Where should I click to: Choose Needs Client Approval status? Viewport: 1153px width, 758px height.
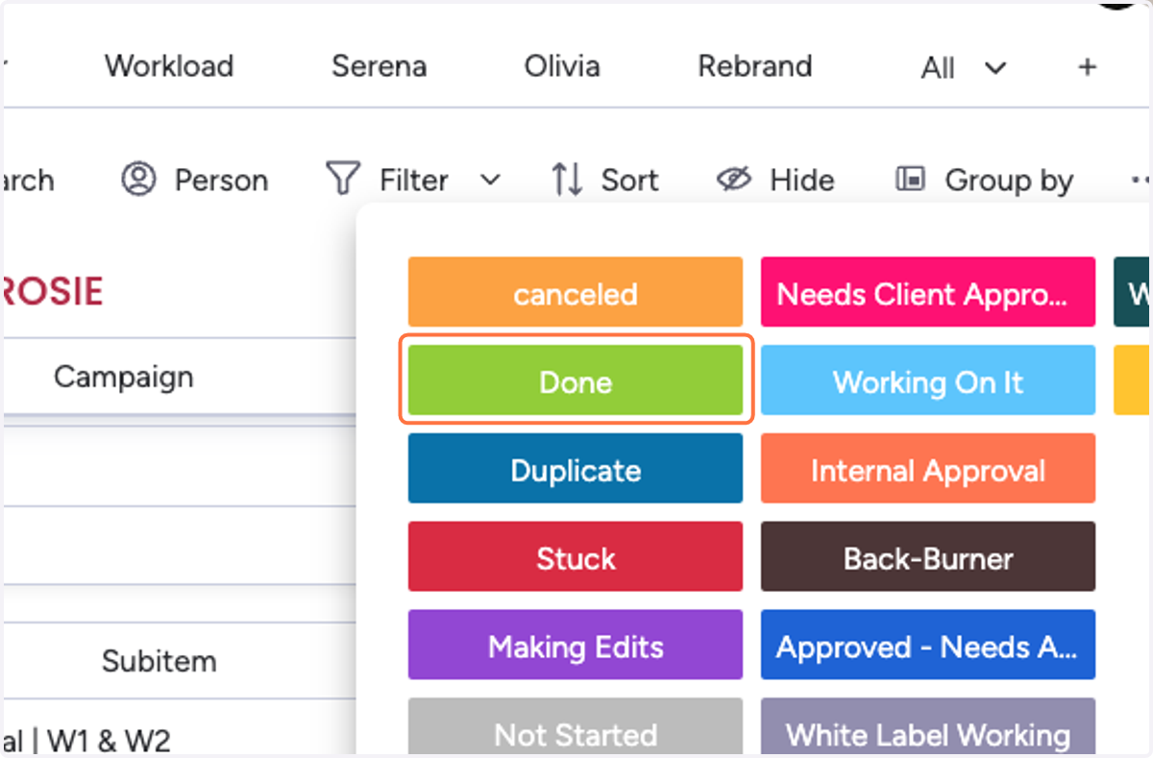pos(928,293)
